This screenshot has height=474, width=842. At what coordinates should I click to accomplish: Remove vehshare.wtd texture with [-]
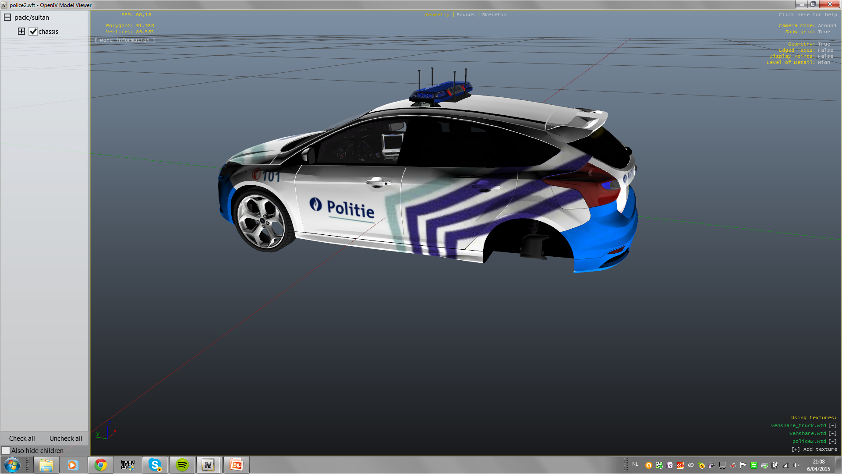click(832, 433)
